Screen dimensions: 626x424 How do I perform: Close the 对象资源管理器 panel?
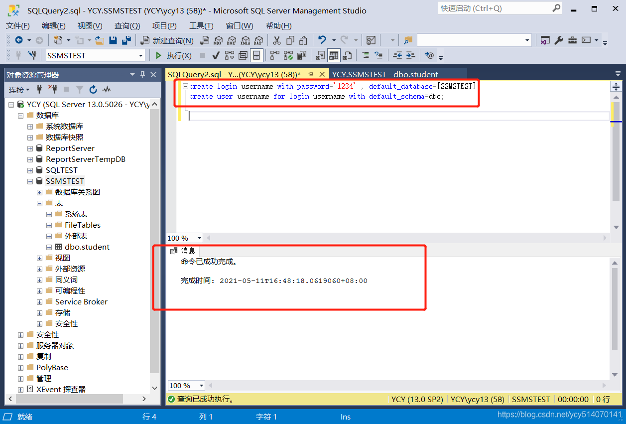(x=153, y=75)
